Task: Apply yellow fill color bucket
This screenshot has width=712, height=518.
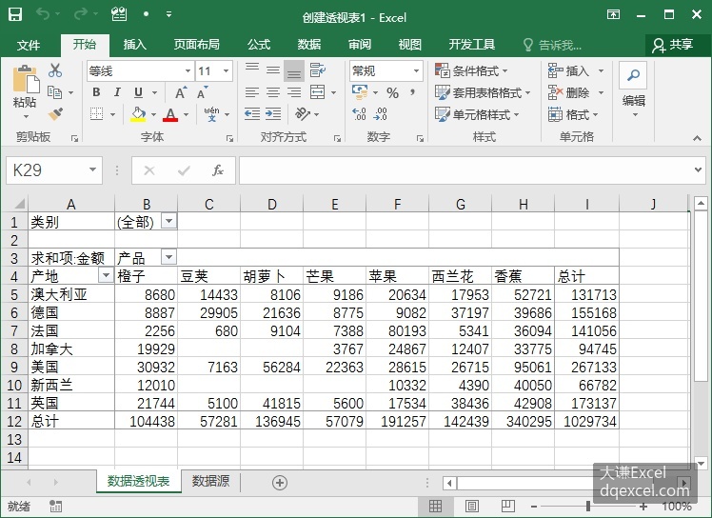Action: coord(138,114)
